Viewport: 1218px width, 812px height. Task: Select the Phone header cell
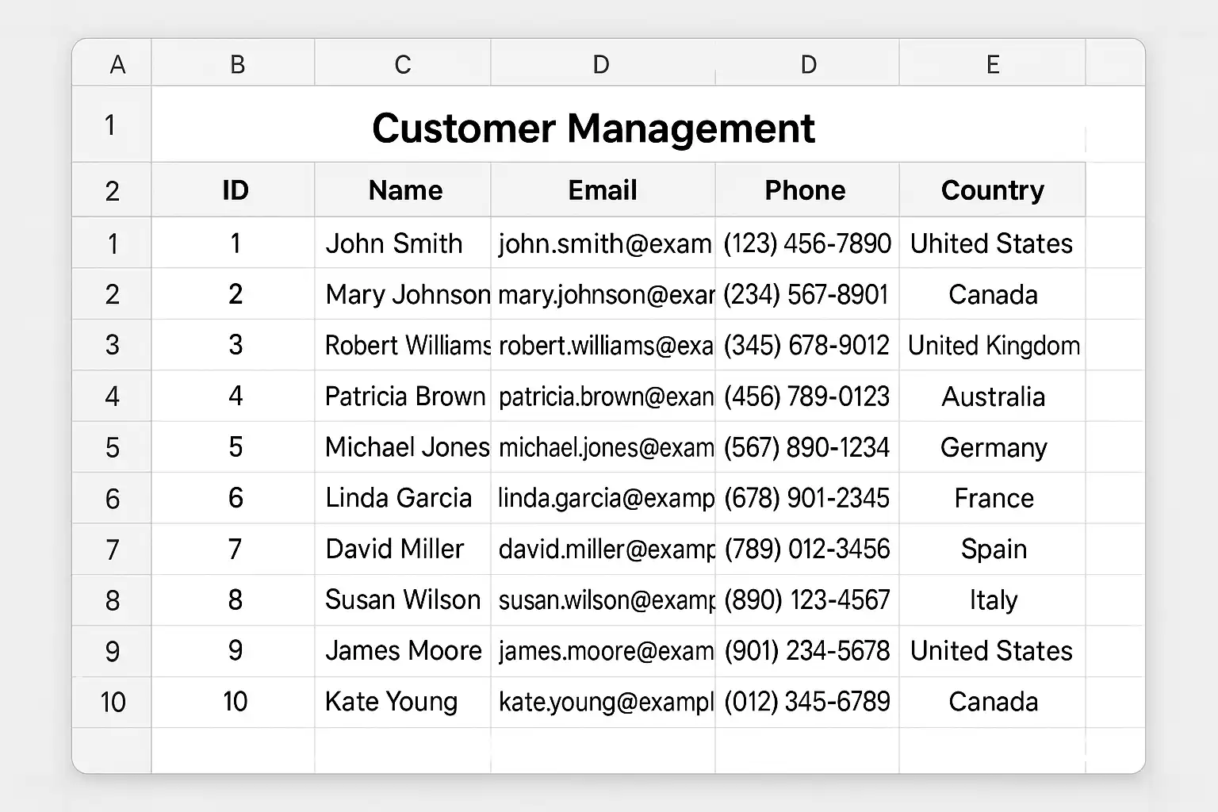(x=806, y=190)
